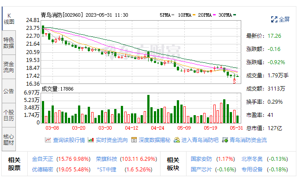Open related stock 金自天正
This screenshot has width=299, height=185.
[42, 159]
